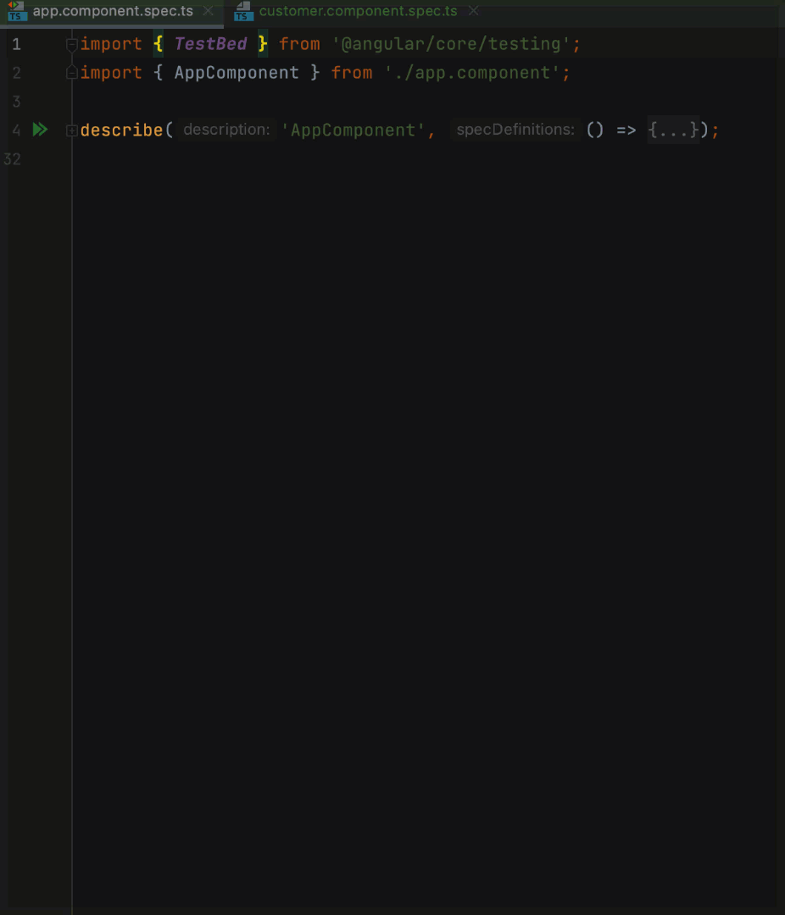The image size is (785, 915).
Task: Click the plus fold icon beside describe on line 4
Action: pos(72,130)
